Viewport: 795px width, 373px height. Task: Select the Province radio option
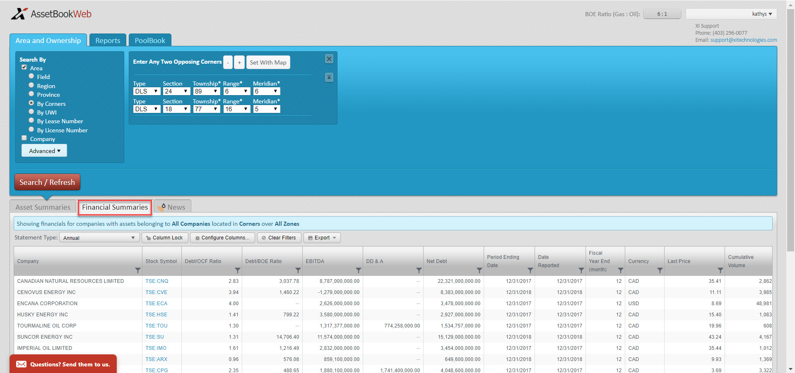(31, 94)
